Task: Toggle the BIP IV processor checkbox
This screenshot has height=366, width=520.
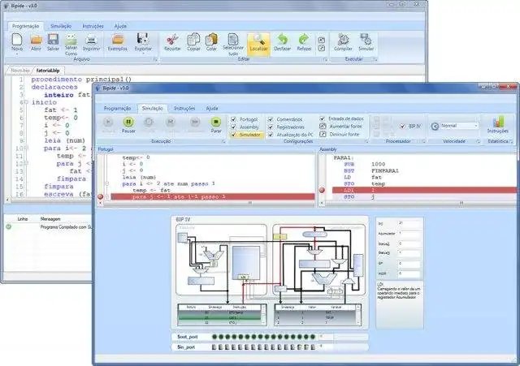Action: click(403, 127)
